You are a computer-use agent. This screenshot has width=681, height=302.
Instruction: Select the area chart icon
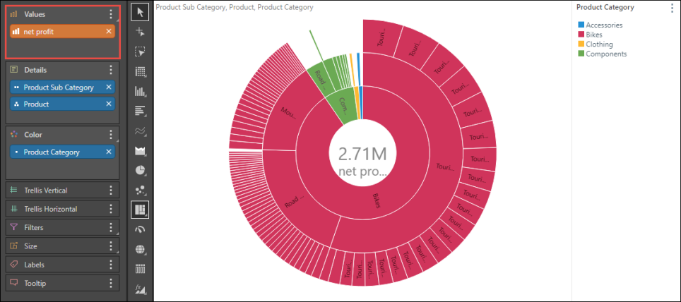140,150
